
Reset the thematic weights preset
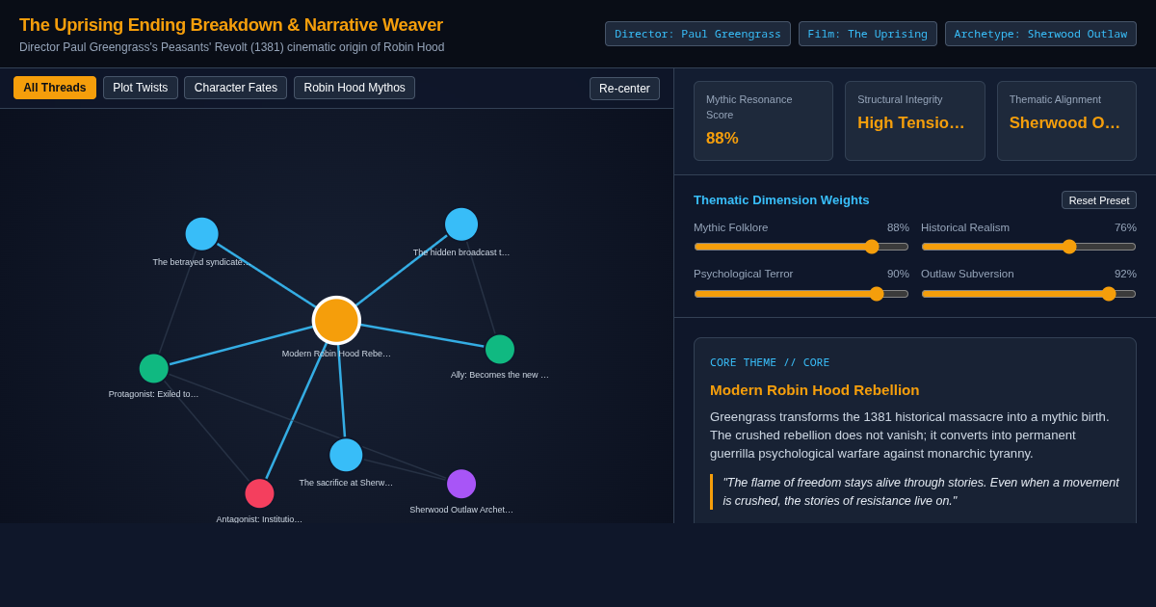click(x=1099, y=200)
